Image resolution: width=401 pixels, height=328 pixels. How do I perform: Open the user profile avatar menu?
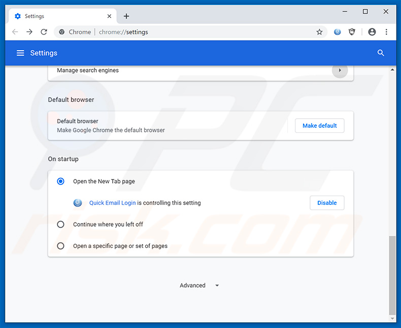coord(372,32)
